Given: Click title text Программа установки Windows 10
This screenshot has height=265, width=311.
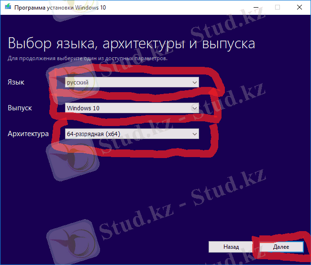Looking at the screenshot, I should (60, 8).
